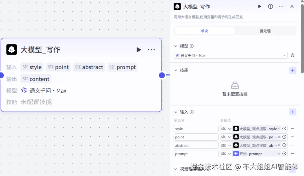The width and height of the screenshot is (304, 176).
Task: Select the 单次 tab
Action: coord(205,31)
